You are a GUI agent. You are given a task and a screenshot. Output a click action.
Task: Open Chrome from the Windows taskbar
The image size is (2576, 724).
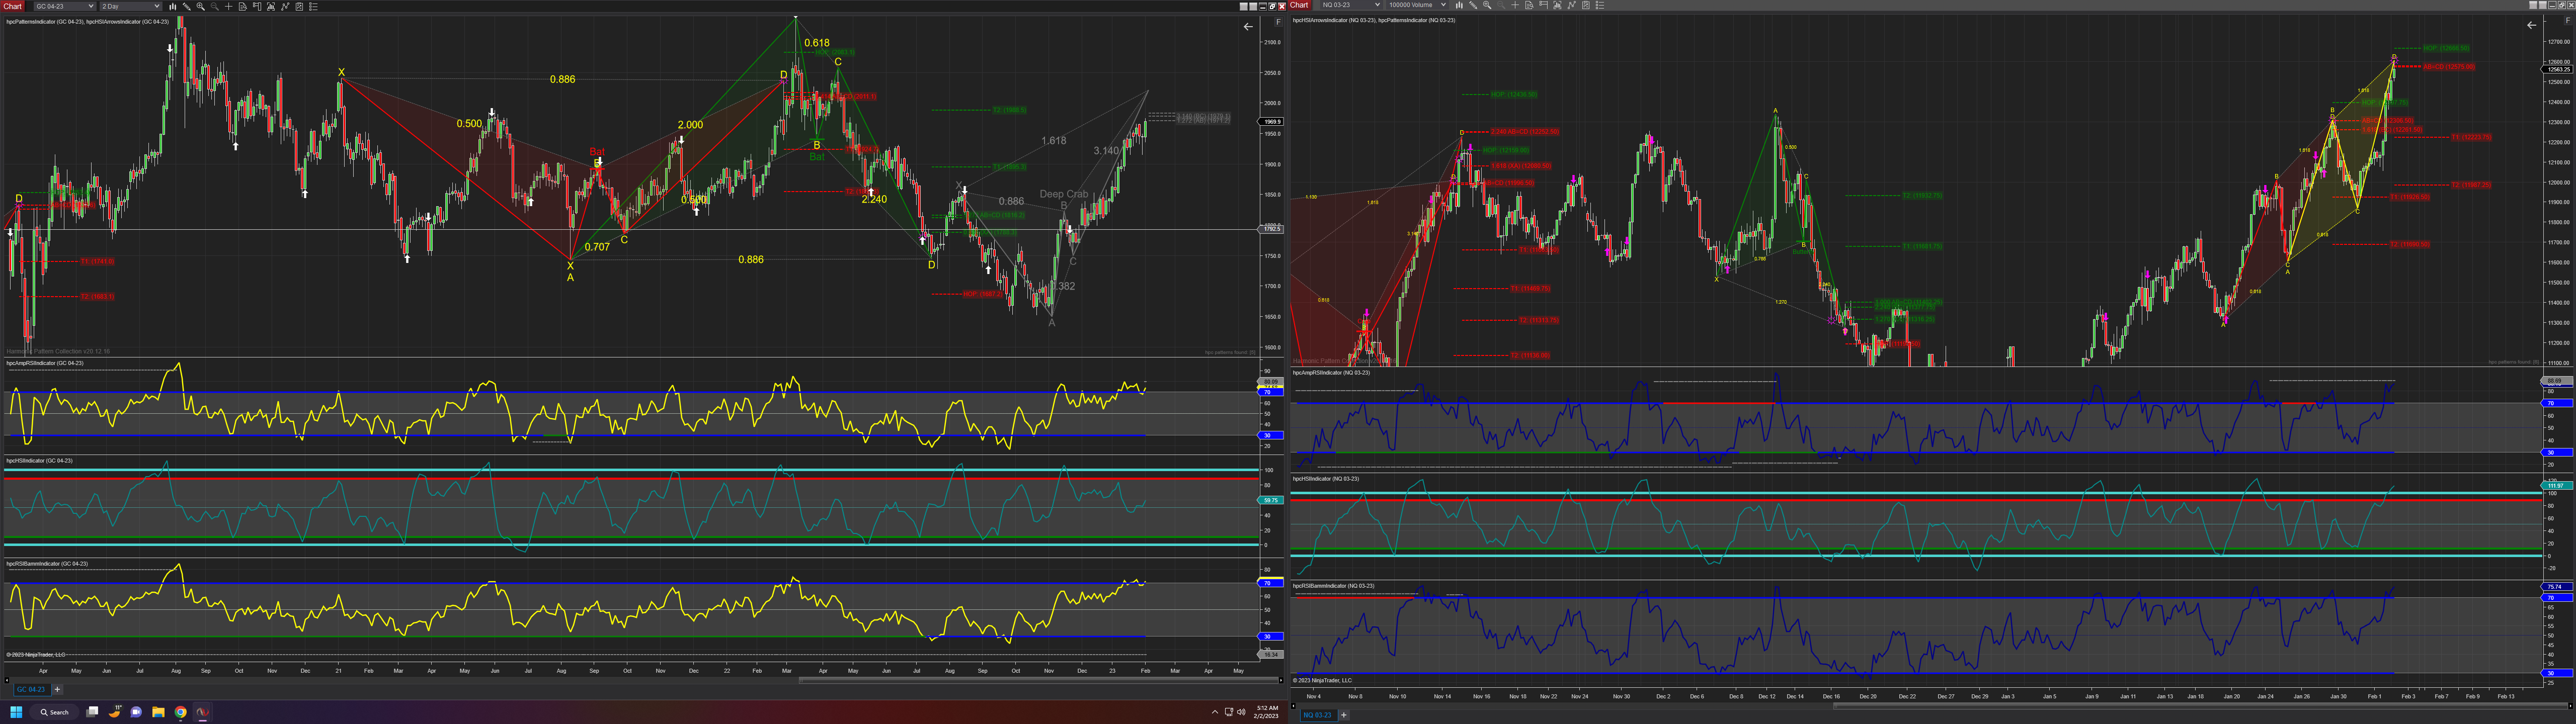pyautogui.click(x=181, y=712)
